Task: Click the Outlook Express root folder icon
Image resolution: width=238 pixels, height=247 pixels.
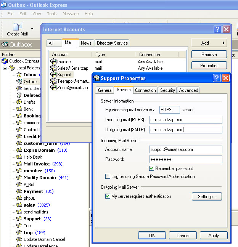Action: [5, 61]
